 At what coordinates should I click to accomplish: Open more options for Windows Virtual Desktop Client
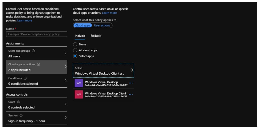[x=131, y=94]
